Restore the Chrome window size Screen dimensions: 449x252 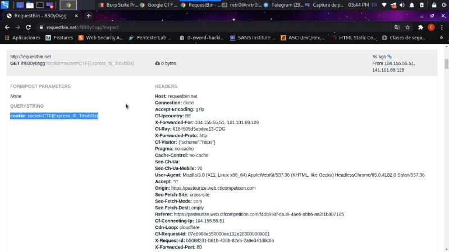click(x=432, y=16)
